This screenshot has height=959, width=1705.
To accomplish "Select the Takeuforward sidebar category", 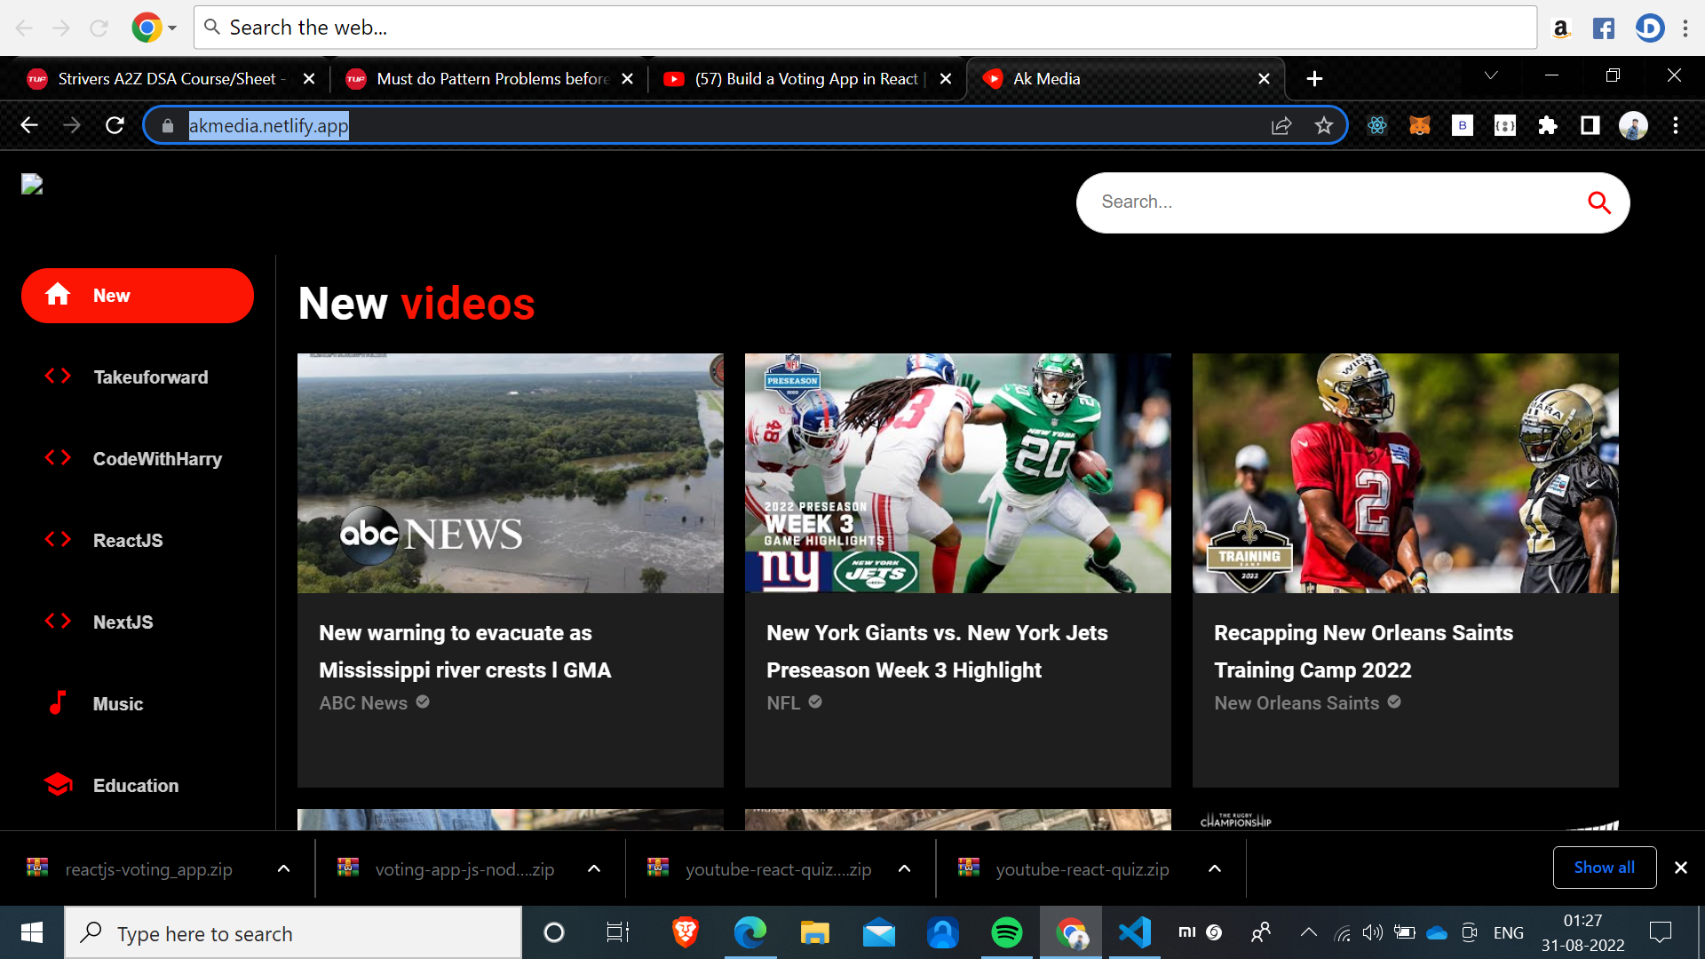I will [x=150, y=377].
